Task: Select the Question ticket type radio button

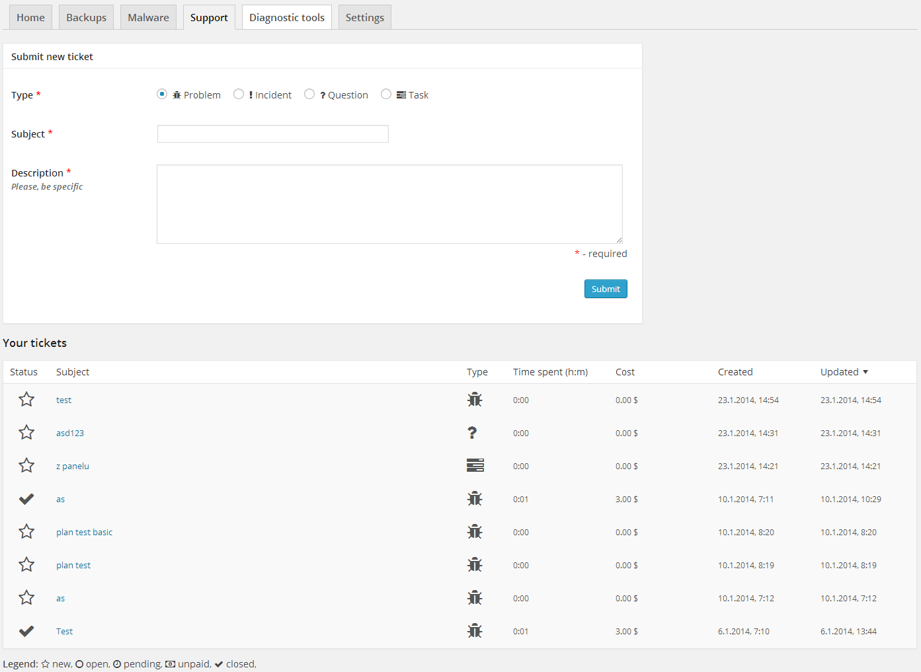Action: click(x=309, y=94)
